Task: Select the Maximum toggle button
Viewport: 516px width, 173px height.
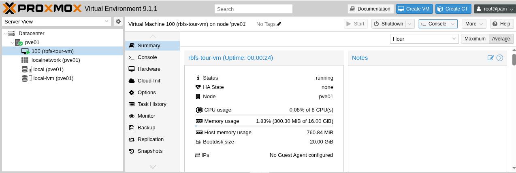Action: click(475, 39)
